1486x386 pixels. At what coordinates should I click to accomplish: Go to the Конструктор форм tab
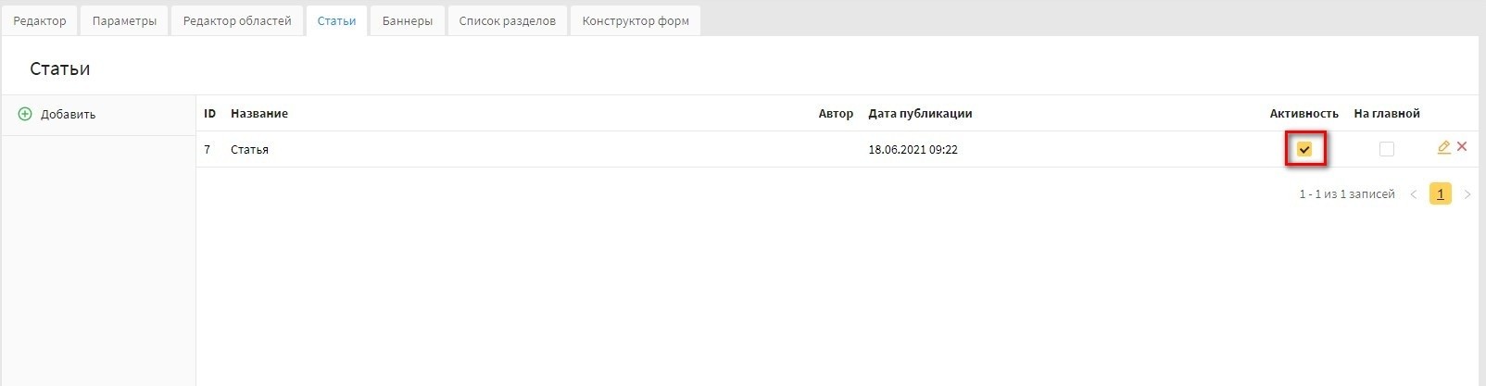tap(636, 21)
